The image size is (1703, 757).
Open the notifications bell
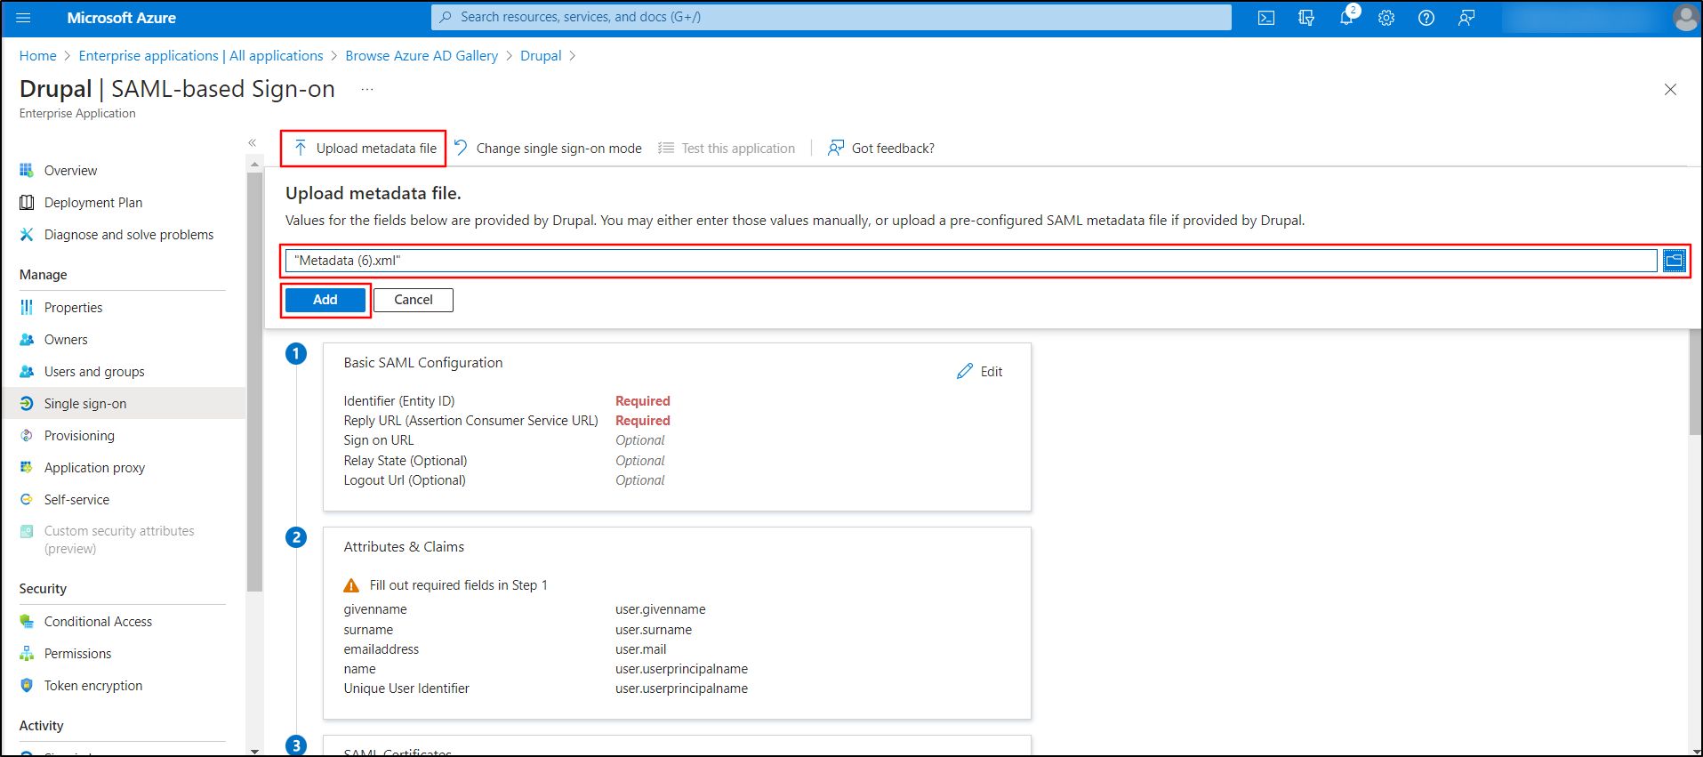tap(1346, 18)
